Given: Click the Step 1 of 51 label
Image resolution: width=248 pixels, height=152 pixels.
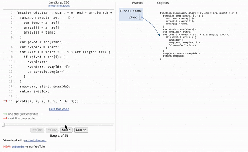Looking at the screenshot, I should click(59, 135).
